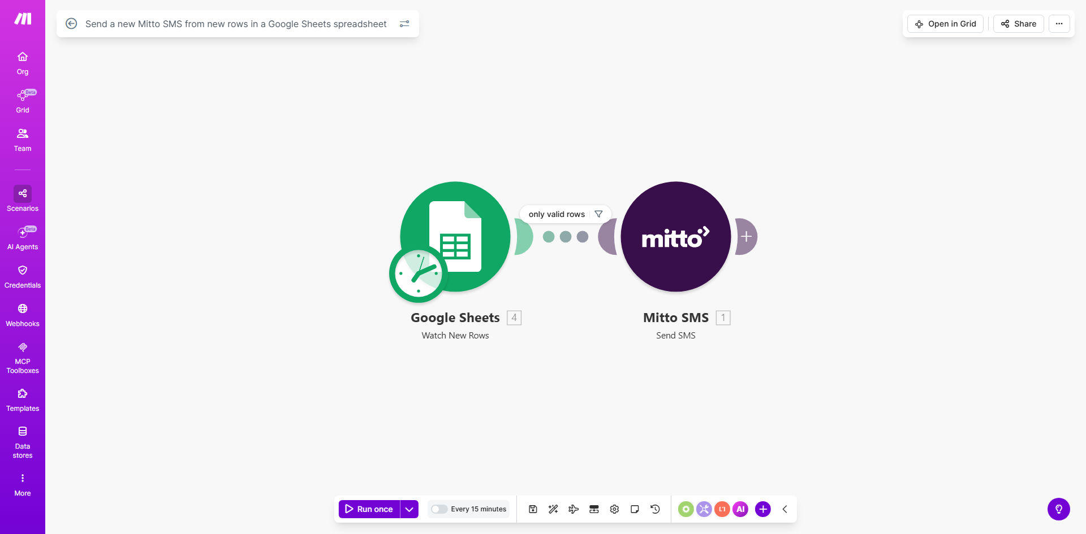Click the Mitto SMS number 1 badge
The width and height of the screenshot is (1086, 534).
pyautogui.click(x=723, y=318)
